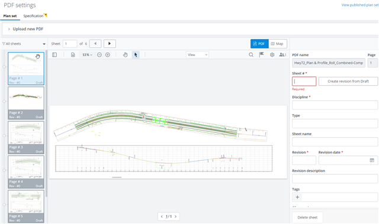379x224 pixels.
Task: Zoom out with the minus circle icon
Action: (99, 55)
